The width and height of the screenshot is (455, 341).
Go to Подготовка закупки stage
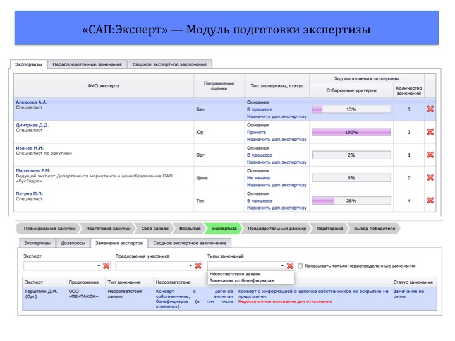108,229
